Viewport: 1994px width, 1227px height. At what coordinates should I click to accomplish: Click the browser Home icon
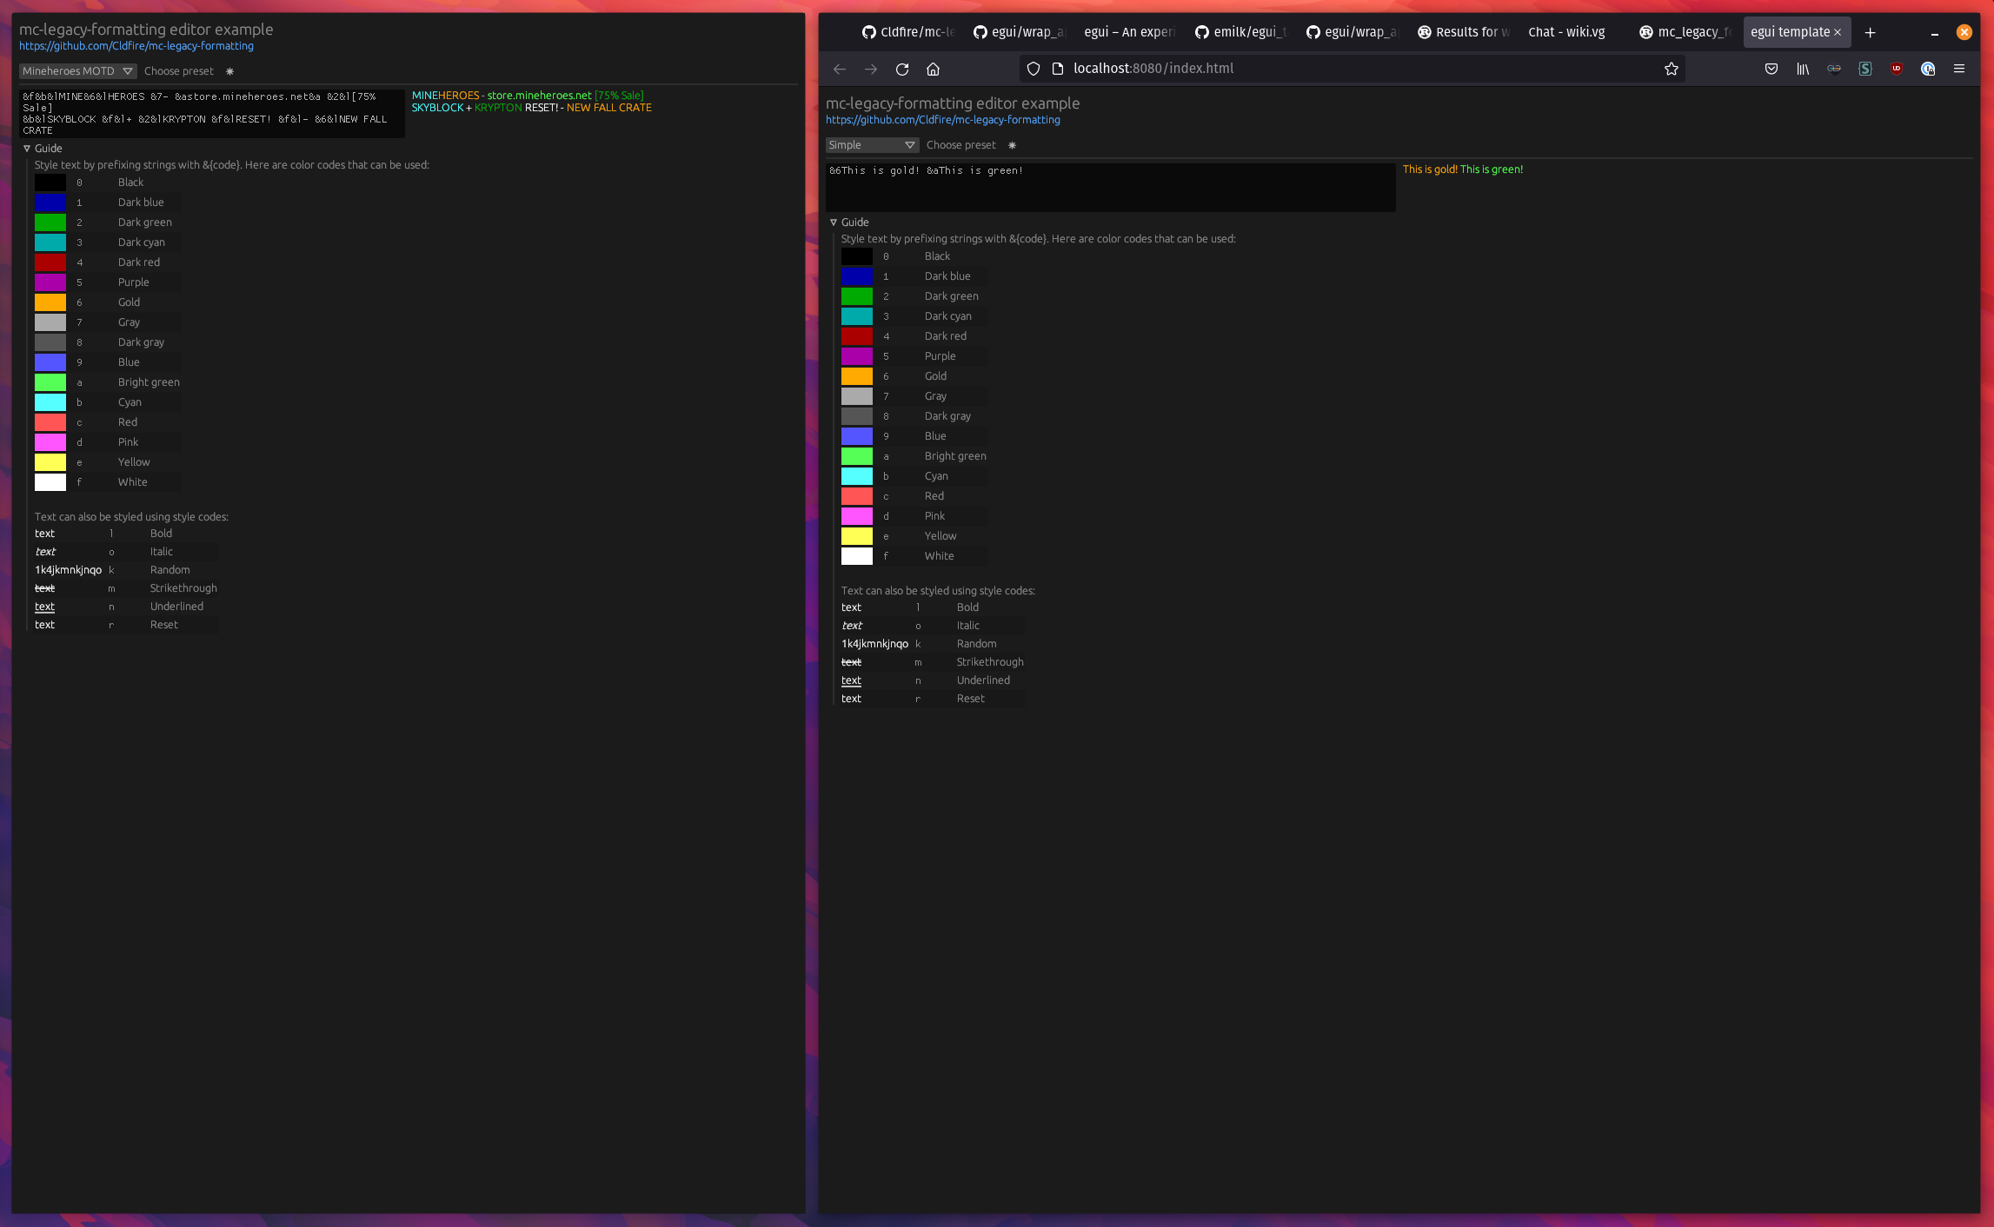pos(933,69)
